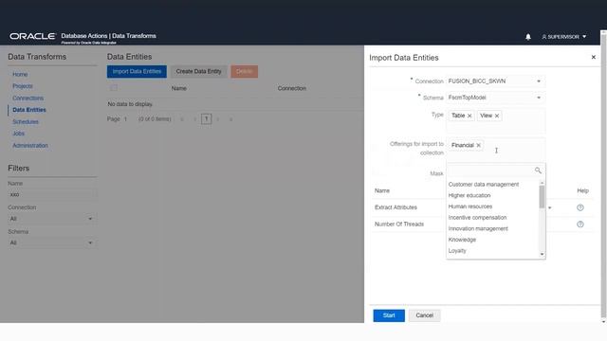Open help for Number Of Threads
This screenshot has height=341, width=607.
click(x=579, y=224)
